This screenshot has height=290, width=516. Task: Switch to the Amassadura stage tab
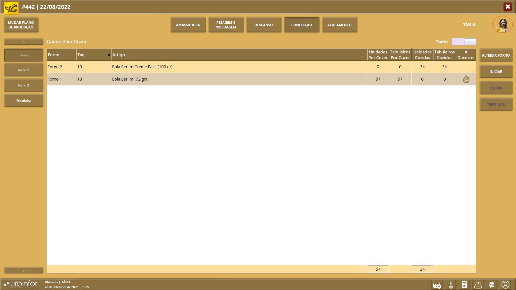tap(188, 25)
